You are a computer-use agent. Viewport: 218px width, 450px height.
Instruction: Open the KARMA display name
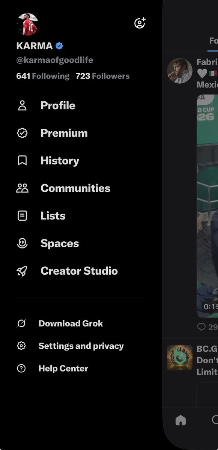[x=35, y=46]
